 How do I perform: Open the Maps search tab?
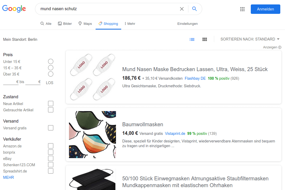[x=85, y=24]
